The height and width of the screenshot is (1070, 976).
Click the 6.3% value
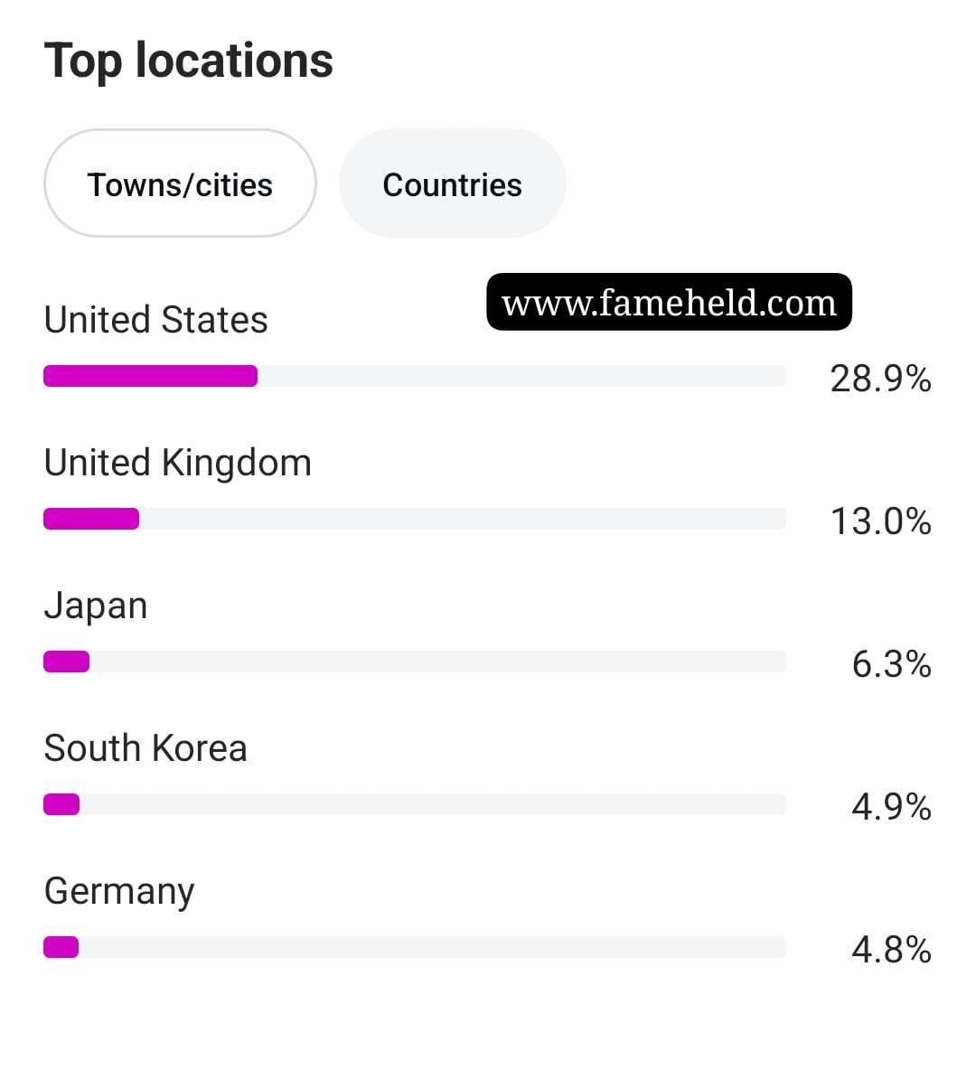[x=891, y=664]
